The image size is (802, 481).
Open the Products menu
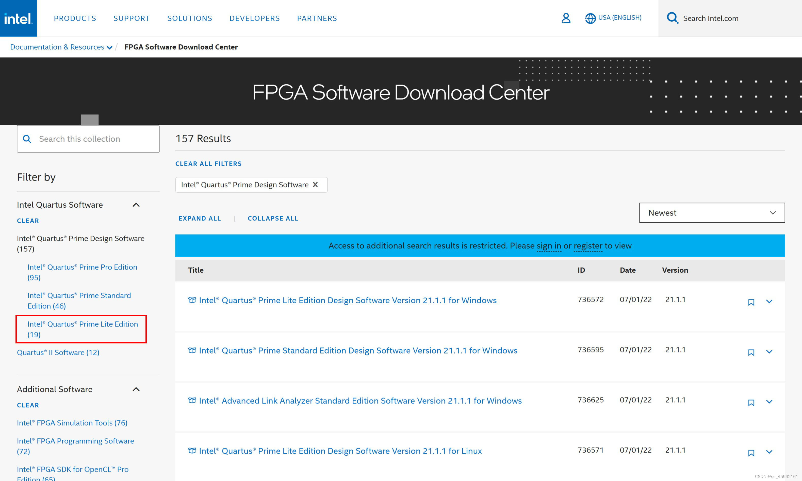[75, 19]
